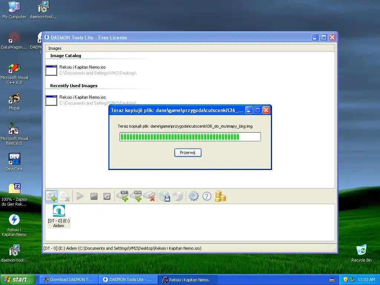Switch to DAEMON Tools Lite taskbar button

[x=128, y=280]
